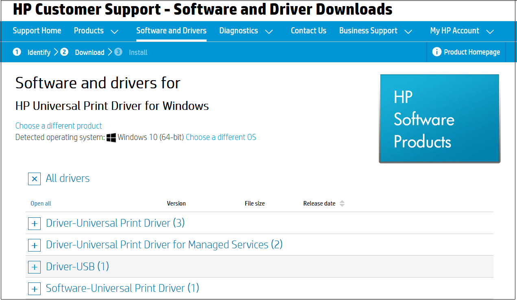This screenshot has width=517, height=302.
Task: Click the File size column header
Action: (x=255, y=204)
